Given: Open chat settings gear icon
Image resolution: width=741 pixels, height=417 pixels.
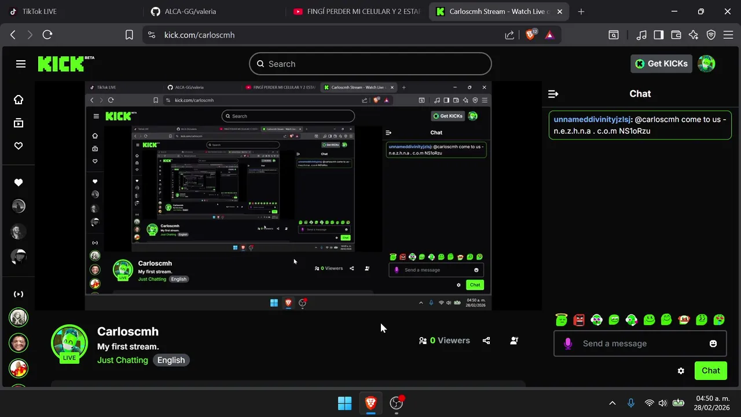Looking at the screenshot, I should [681, 371].
